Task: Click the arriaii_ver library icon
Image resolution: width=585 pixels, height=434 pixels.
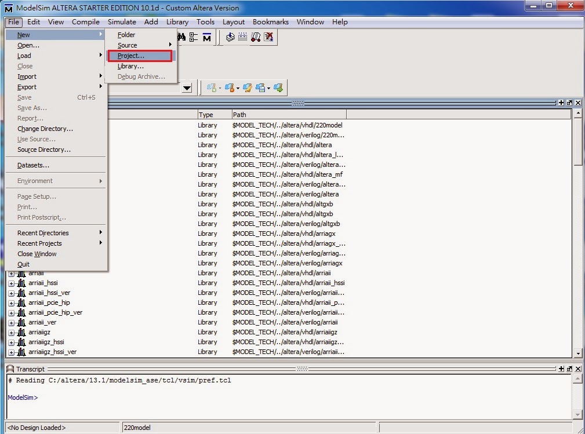Action: click(21, 323)
